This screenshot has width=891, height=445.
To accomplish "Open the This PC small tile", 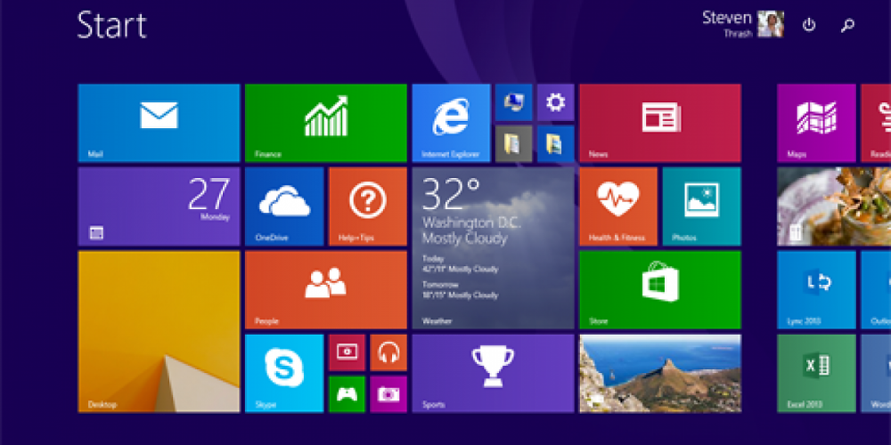I will 514,102.
